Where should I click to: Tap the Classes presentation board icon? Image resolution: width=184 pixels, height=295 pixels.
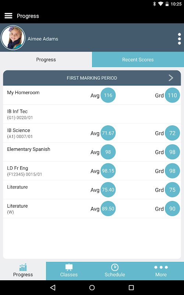click(69, 267)
